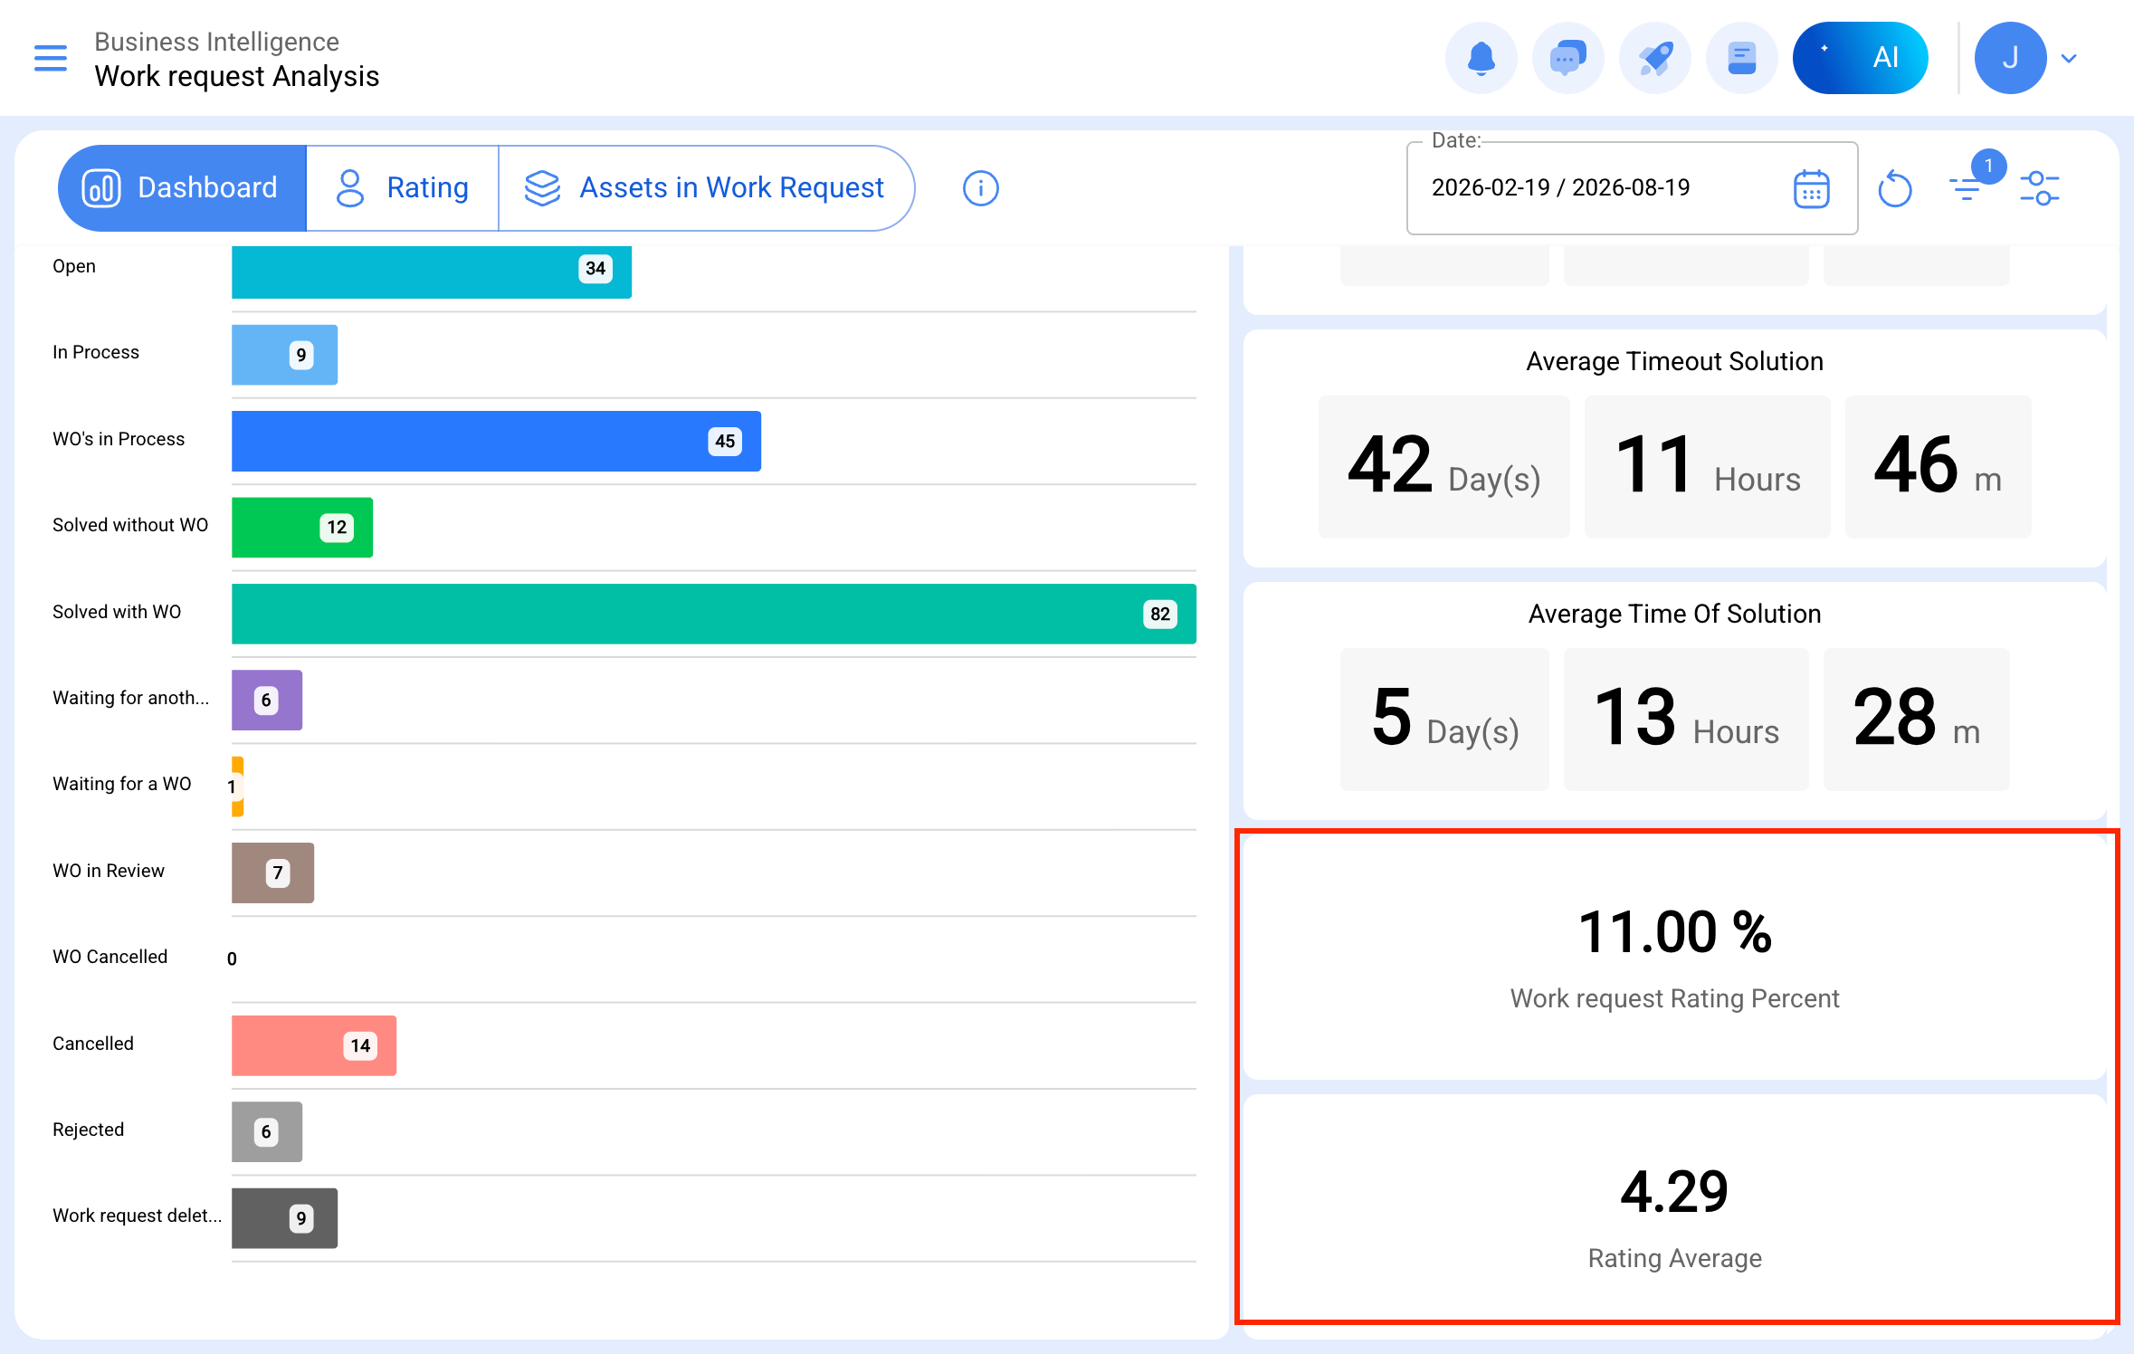
Task: Open the calendar date picker icon
Action: tap(1812, 189)
